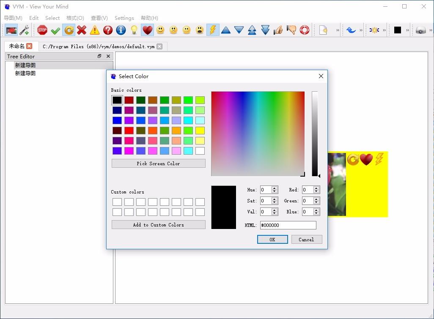The image size is (434, 319).
Task: Click the red question mark flag
Action: 108,30
